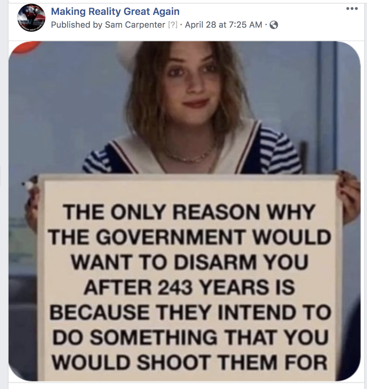Click the globe public privacy icon

pos(274,25)
